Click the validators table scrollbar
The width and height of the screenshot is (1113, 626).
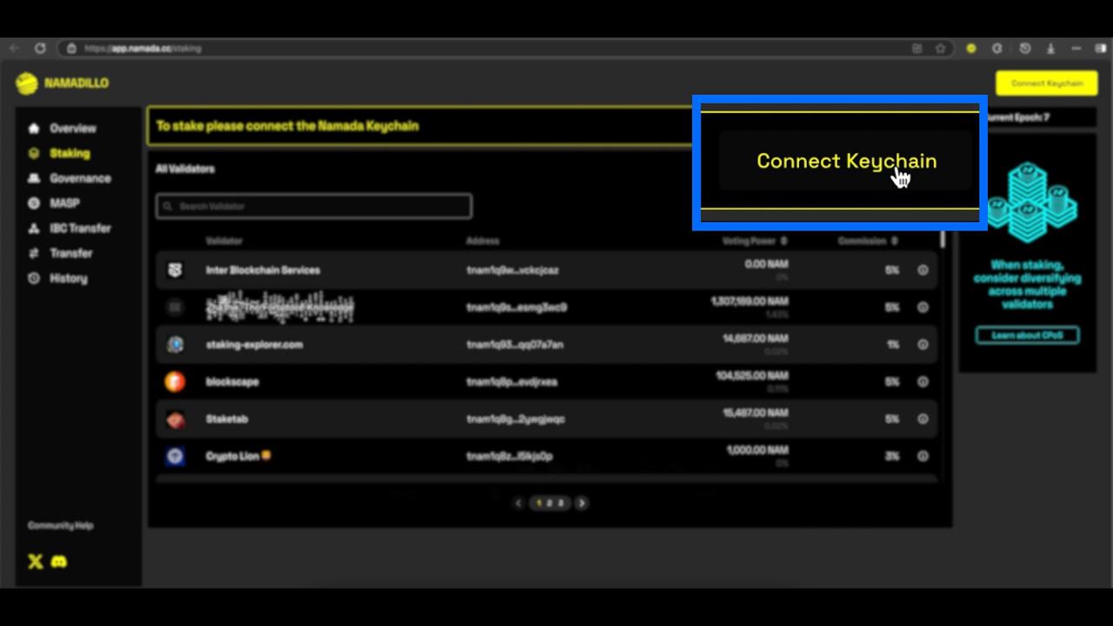click(943, 239)
